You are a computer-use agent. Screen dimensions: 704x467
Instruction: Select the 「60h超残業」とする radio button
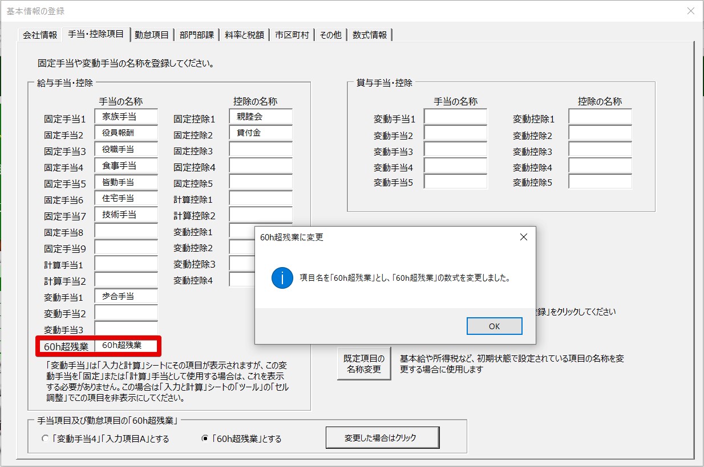(205, 439)
